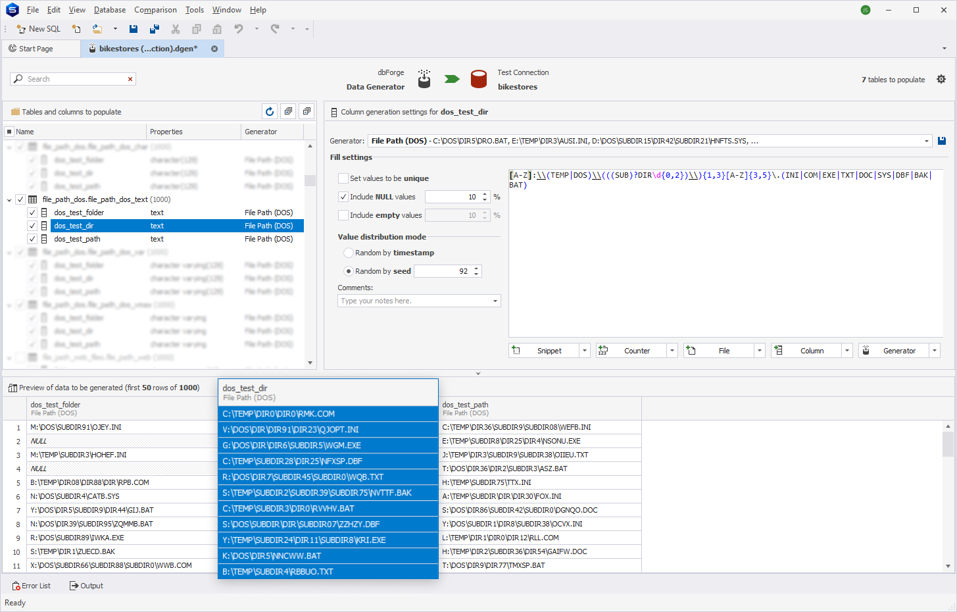This screenshot has height=612, width=957.
Task: Collapse the file_path_dos_text table node
Action: point(9,199)
